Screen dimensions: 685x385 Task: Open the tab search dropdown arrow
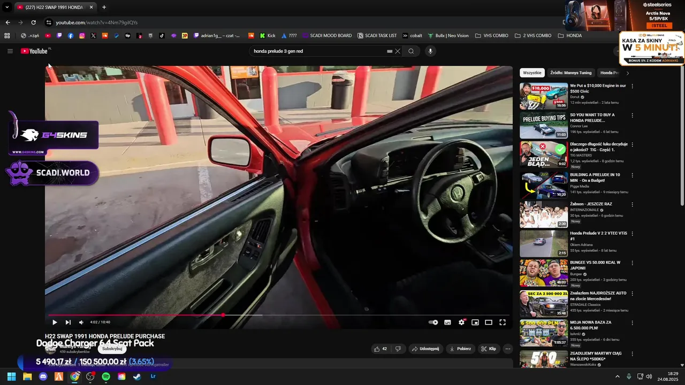tap(7, 7)
